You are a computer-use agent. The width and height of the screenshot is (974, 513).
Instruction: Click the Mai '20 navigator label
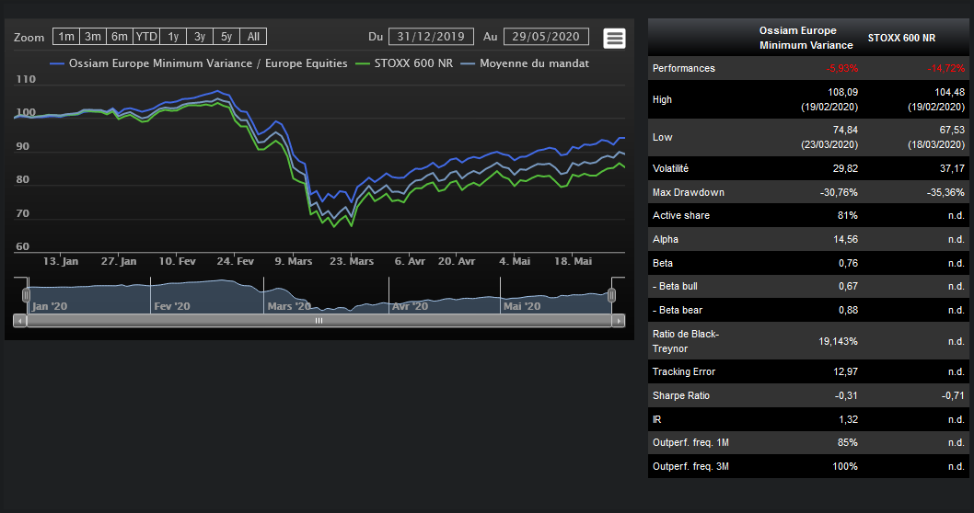tap(522, 306)
